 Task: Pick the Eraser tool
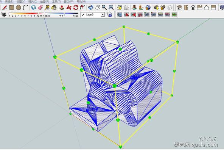coord(40,8)
